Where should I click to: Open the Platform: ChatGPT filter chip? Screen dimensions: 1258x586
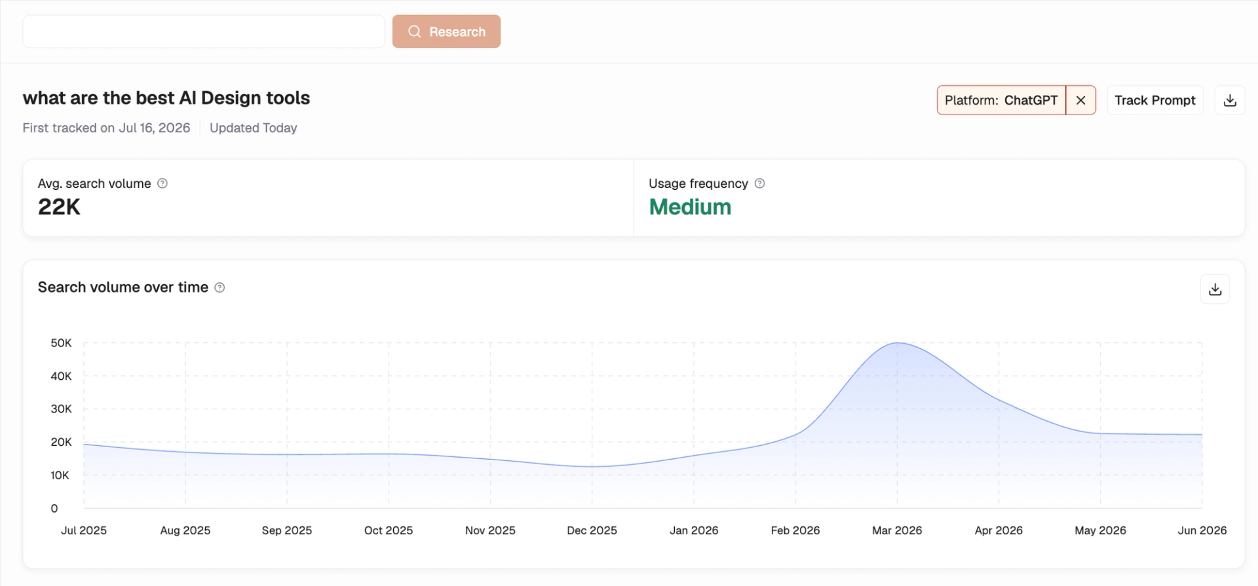(1001, 100)
